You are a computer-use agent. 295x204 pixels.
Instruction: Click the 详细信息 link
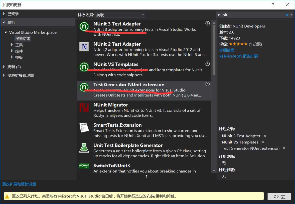coord(227,50)
